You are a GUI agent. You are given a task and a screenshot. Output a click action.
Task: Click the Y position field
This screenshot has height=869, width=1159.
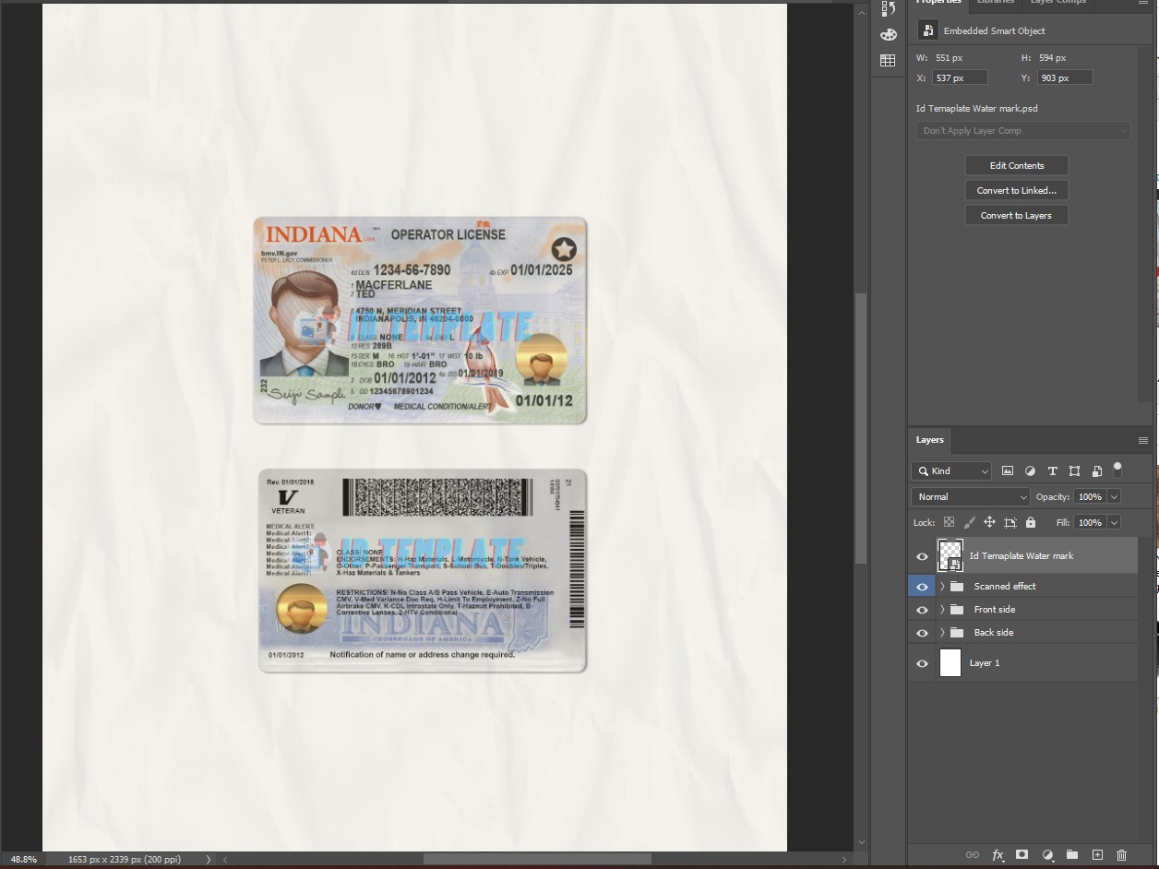(1065, 77)
